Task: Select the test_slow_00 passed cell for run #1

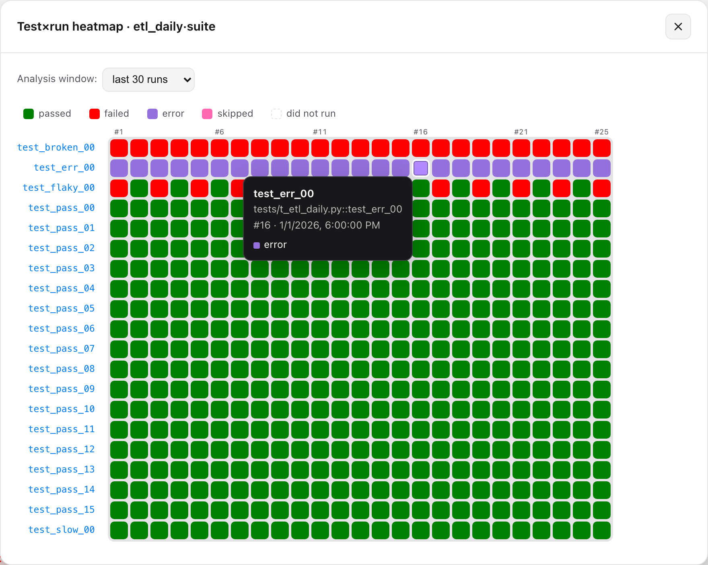Action: tap(119, 530)
